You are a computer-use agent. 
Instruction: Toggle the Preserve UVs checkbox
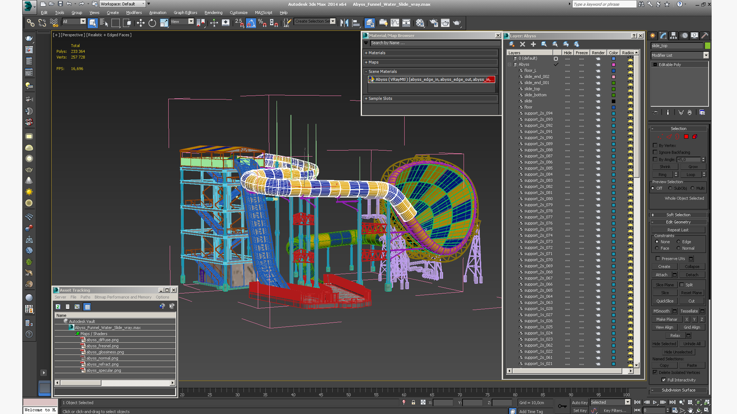[x=658, y=258]
